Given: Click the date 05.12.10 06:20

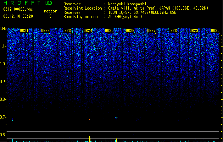Looking at the screenshot, I should point(18,16).
